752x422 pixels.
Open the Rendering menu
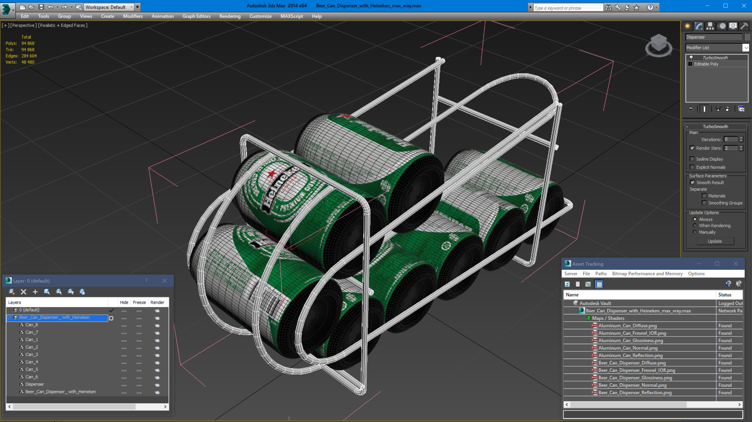[230, 16]
